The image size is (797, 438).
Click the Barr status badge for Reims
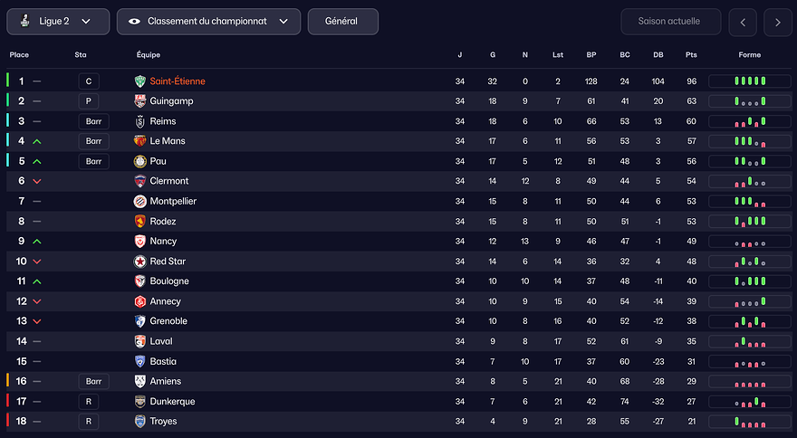[93, 121]
